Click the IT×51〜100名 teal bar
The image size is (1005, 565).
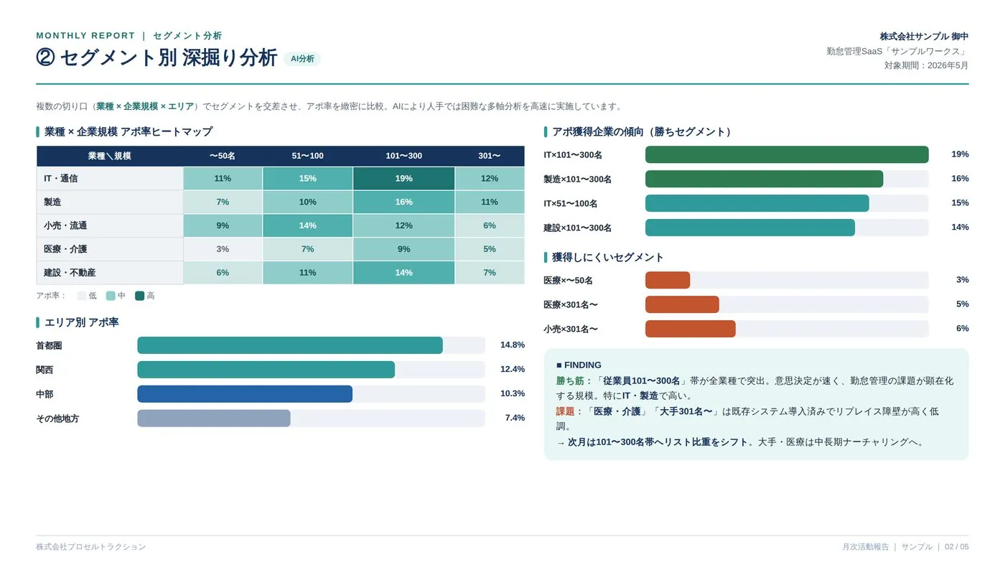click(757, 204)
